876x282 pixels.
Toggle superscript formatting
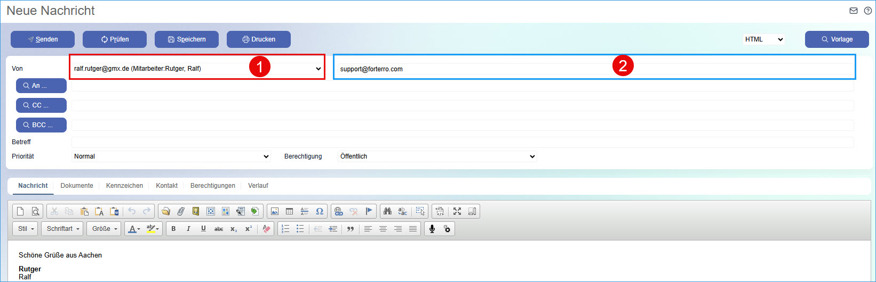coord(249,229)
